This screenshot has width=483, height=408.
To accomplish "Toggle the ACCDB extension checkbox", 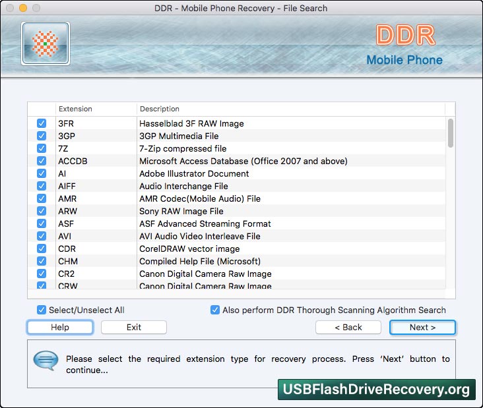I will [x=42, y=161].
